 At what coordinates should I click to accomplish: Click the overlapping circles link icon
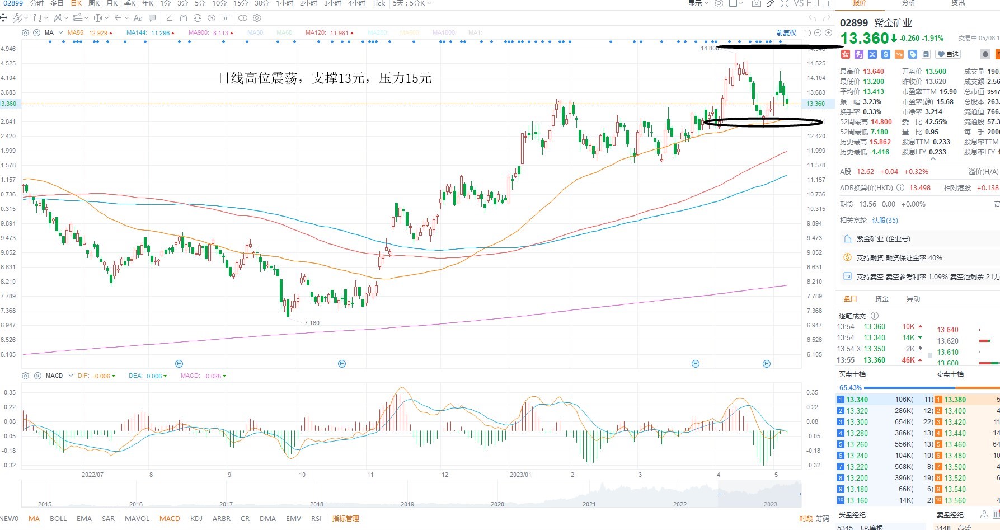(x=243, y=18)
